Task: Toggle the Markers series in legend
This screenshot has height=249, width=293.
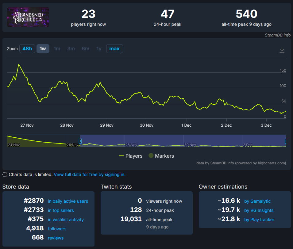Action: [161, 156]
